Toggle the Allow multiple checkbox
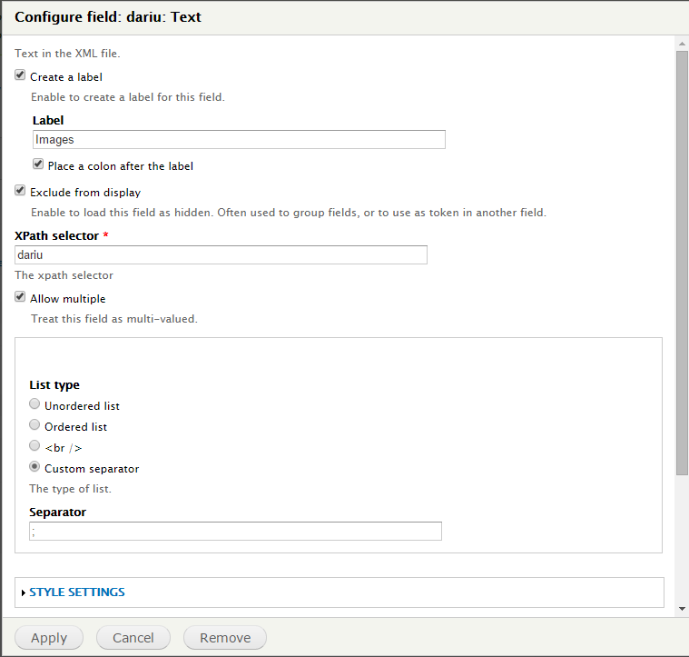The width and height of the screenshot is (689, 657). [x=20, y=296]
